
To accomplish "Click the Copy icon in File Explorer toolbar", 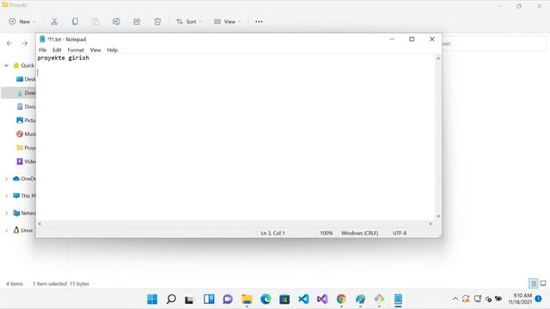I will coord(75,21).
